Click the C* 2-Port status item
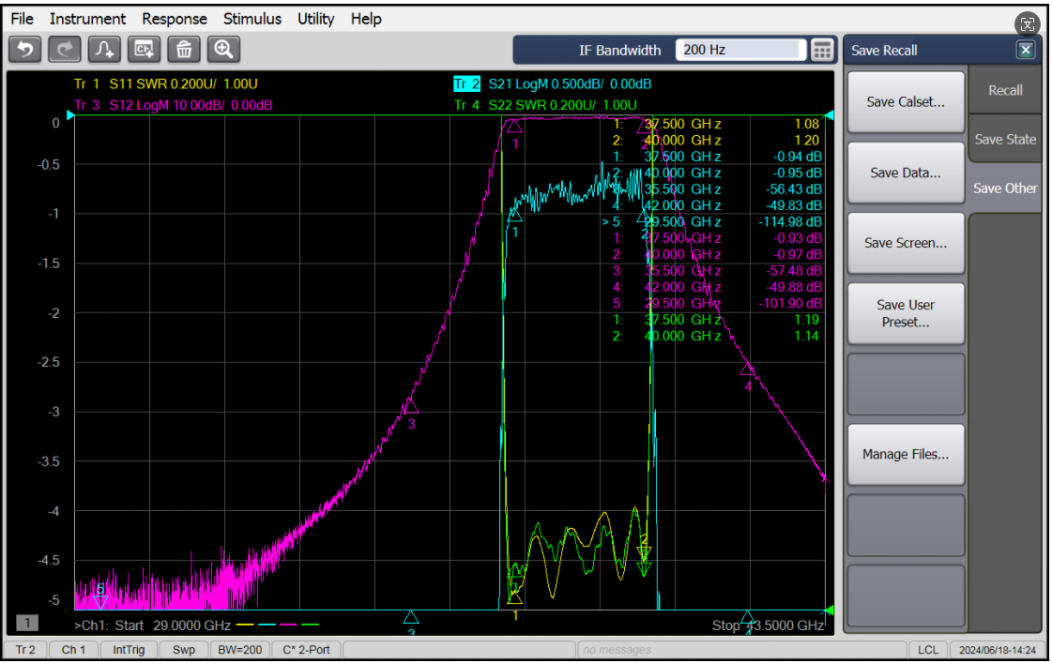This screenshot has height=663, width=1052. pos(306,650)
